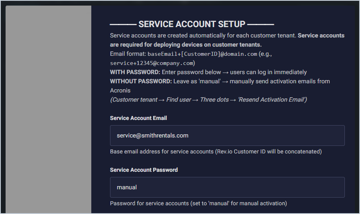Screen dimensions: 360x214
Task: Click the 'set to manual' password helper text
Action: pyautogui.click(x=198, y=203)
